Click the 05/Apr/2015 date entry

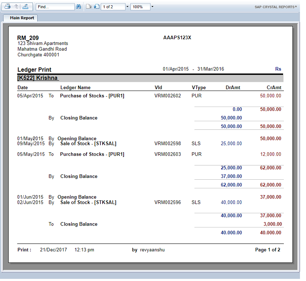pyautogui.click(x=30, y=96)
